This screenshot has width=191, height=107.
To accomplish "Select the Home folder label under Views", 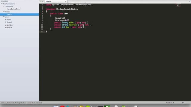I will 9,20.
